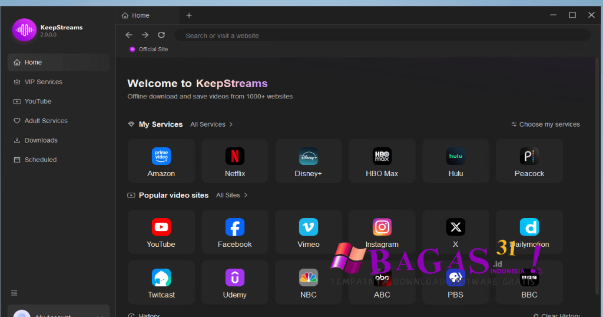Image resolution: width=603 pixels, height=317 pixels.
Task: Open a new tab with plus icon
Action: [x=189, y=15]
